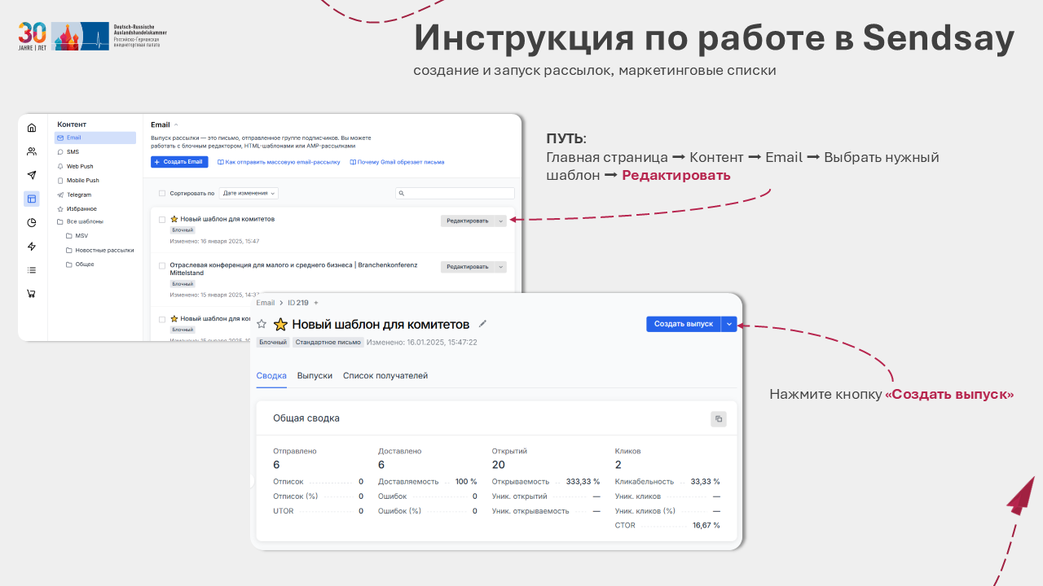Click the Web Push bell icon
Image resolution: width=1043 pixels, height=586 pixels.
[x=60, y=166]
